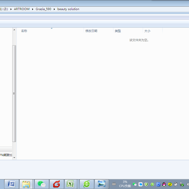Navigate to ARTROOM folder in address bar
This screenshot has height=189, width=189.
(x=22, y=9)
